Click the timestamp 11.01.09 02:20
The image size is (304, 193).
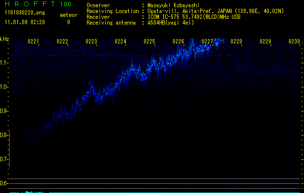click(25, 22)
